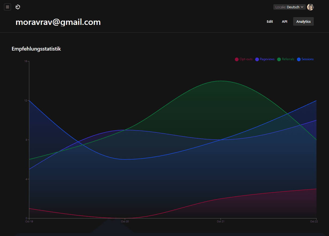Open the API tab
This screenshot has width=329, height=236.
coord(285,21)
